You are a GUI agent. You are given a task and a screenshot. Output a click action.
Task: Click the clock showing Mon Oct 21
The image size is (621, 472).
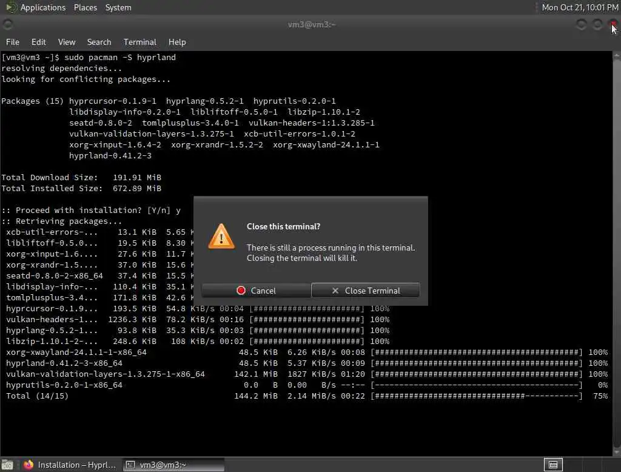click(580, 7)
